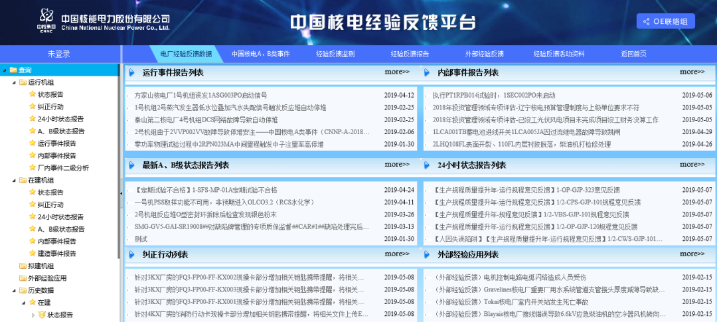This screenshot has width=717, height=322.
Task: Go to the 经验反馈监测 tab
Action: tap(335, 54)
